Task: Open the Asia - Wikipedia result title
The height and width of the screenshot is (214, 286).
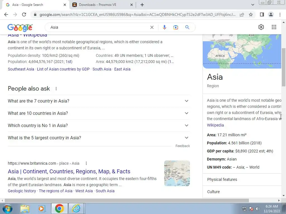Action: click(27, 35)
